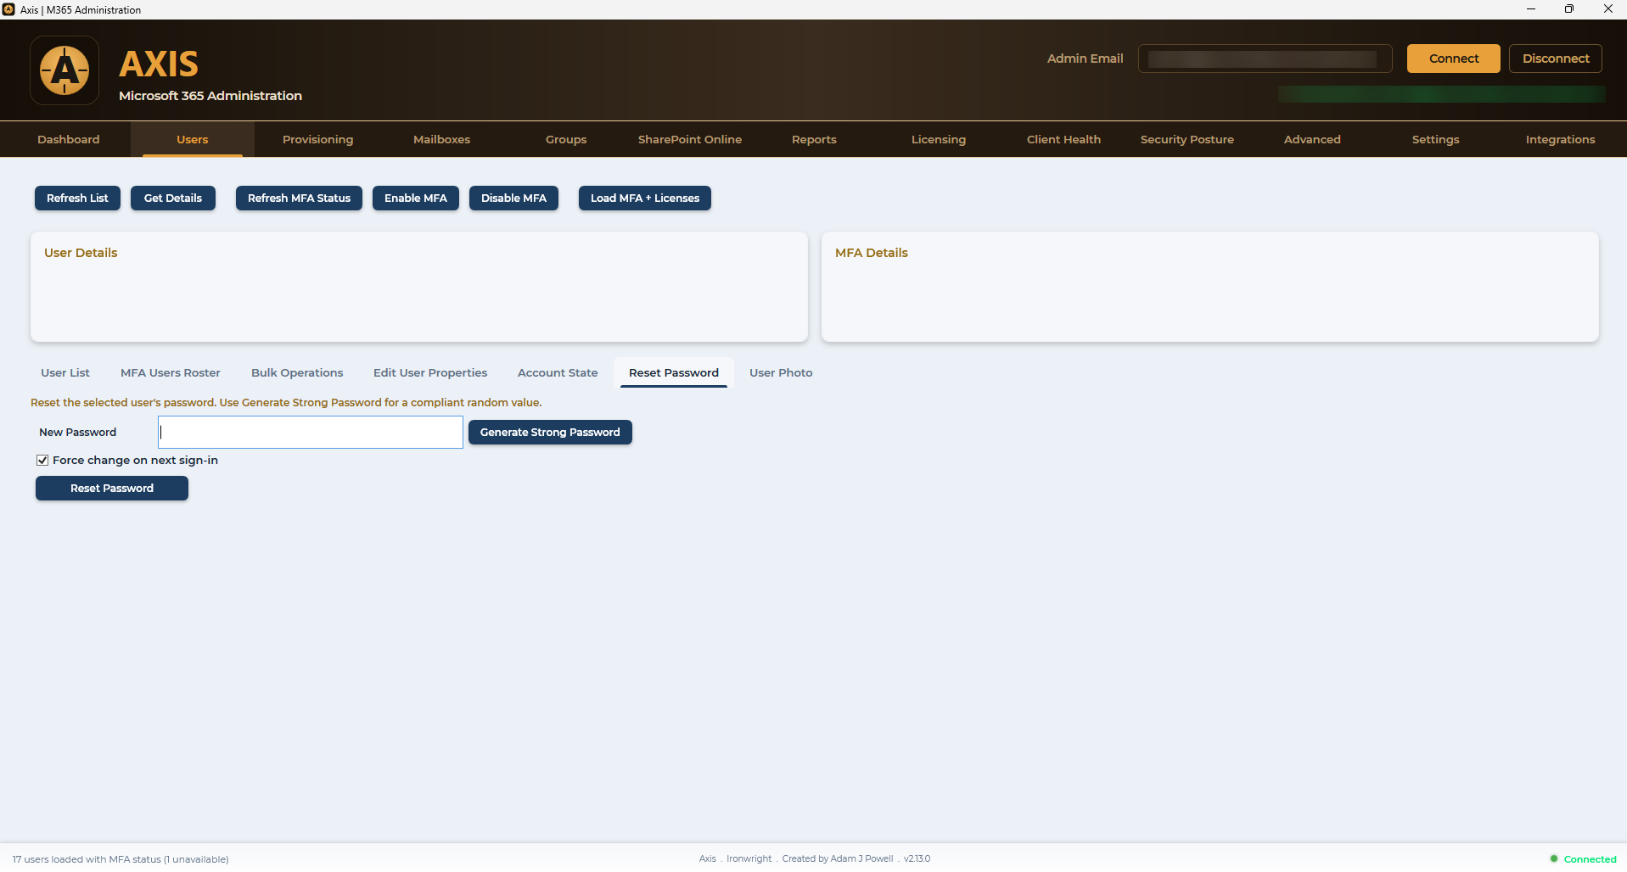Click the MFA Details panel heading
Screen dimensions: 1627x872
coord(872,253)
